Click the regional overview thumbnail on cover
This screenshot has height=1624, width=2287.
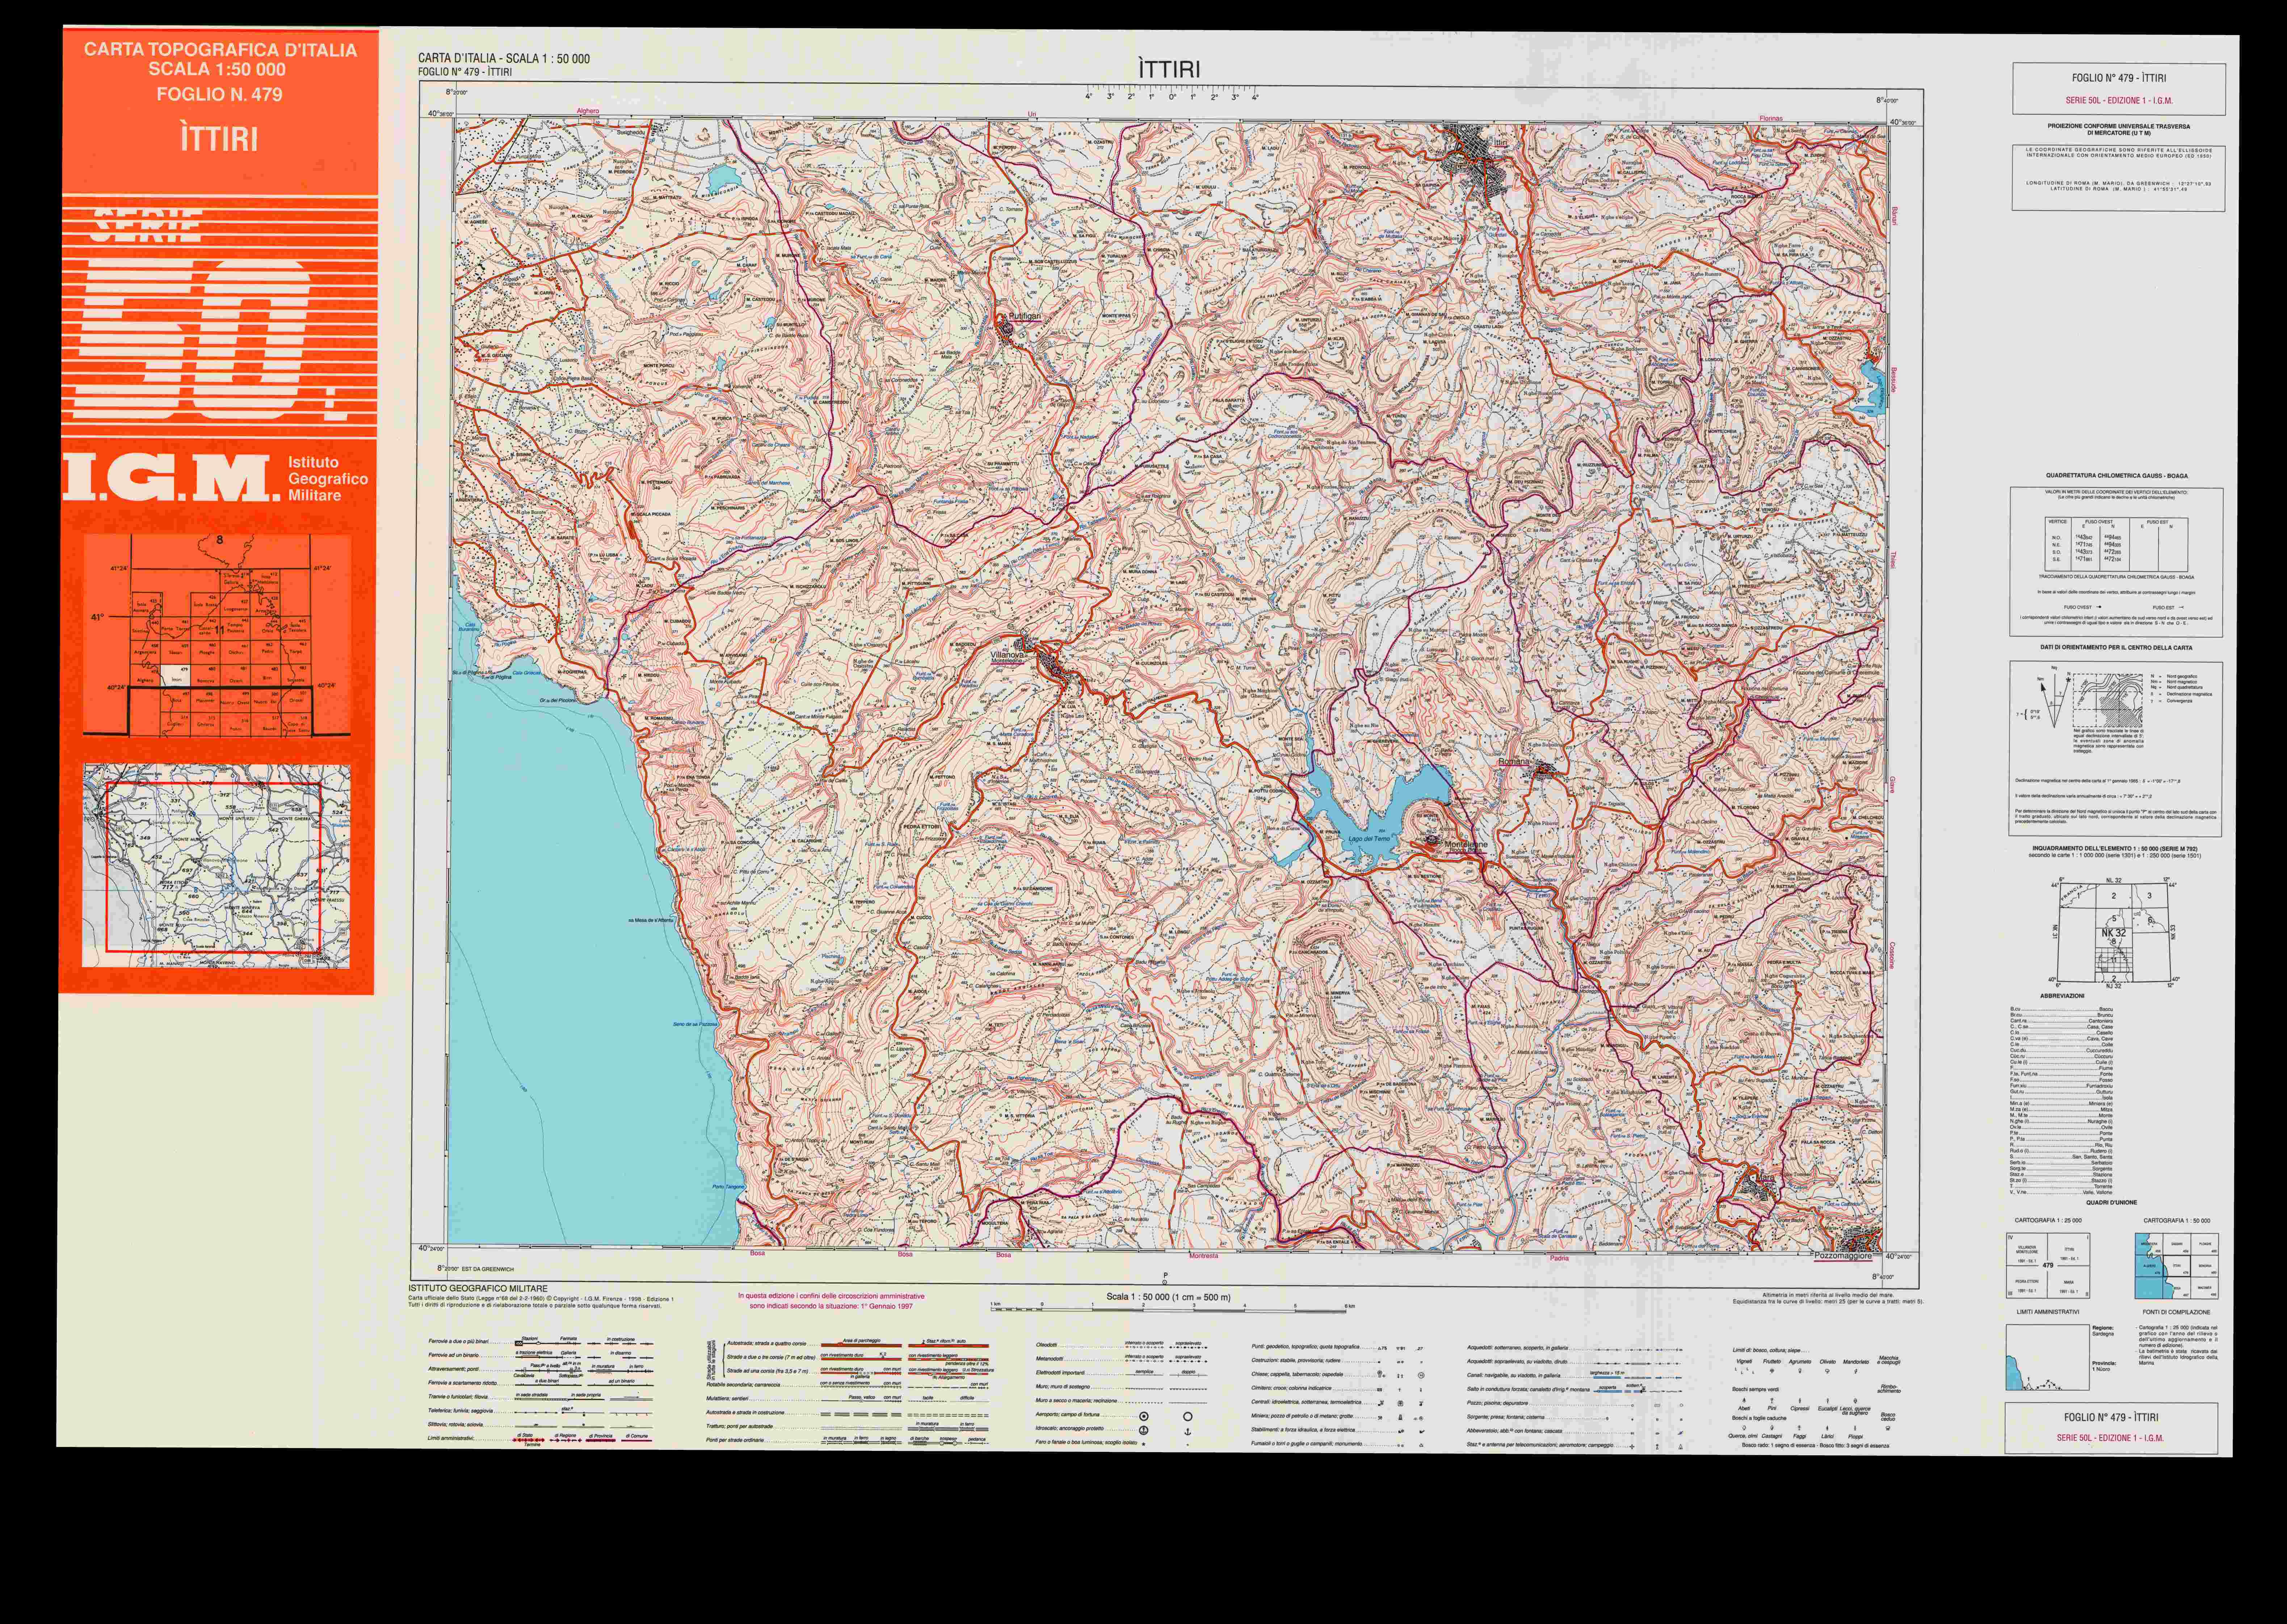point(217,864)
